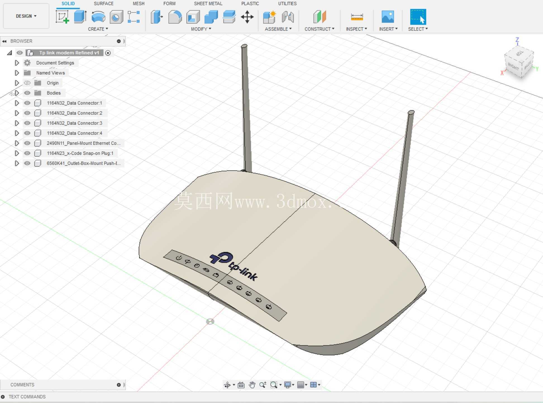Hide 1164N32_Data Connector:3 component

27,123
